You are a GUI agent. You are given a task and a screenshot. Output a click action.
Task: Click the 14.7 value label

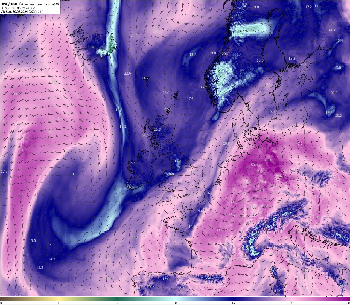(x=145, y=78)
